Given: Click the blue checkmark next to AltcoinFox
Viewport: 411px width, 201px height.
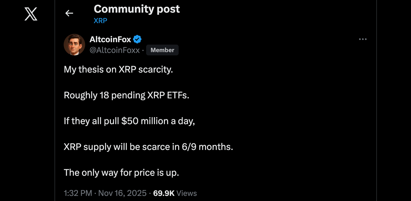Looking at the screenshot, I should coord(137,39).
